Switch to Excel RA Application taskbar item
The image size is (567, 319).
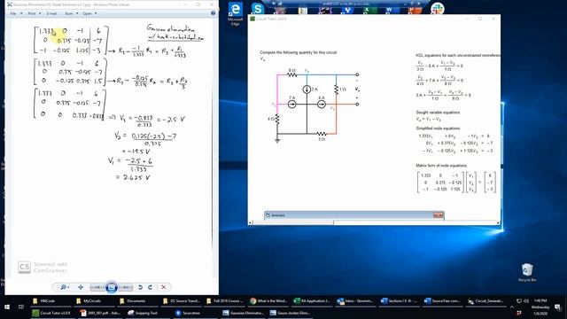[312, 301]
